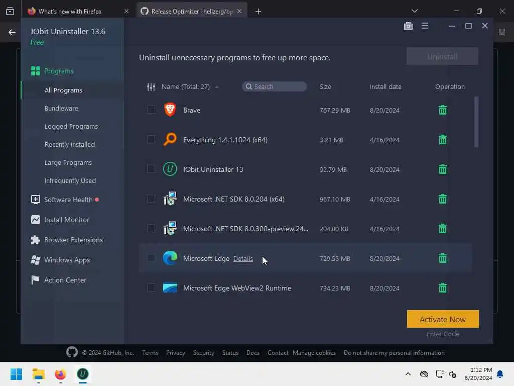Open Windows Start menu

tap(16, 374)
